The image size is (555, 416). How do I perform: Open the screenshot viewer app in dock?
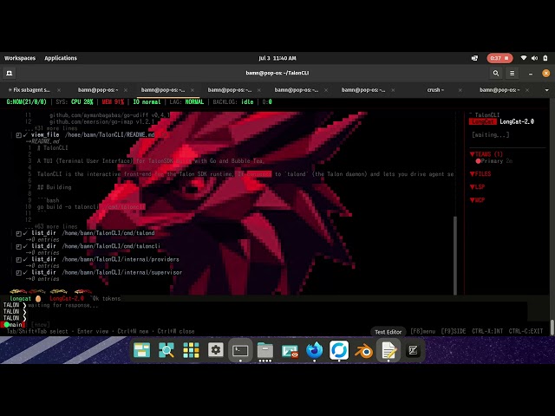(x=290, y=350)
